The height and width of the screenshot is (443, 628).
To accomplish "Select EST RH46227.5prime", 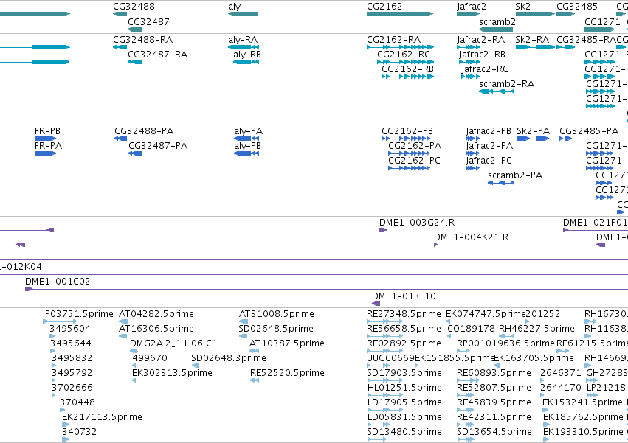I will [536, 329].
